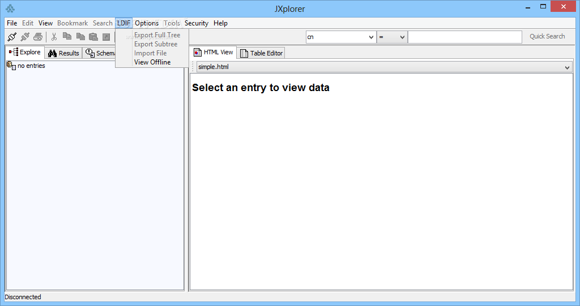Click the Copy toolbar icon

pos(67,36)
